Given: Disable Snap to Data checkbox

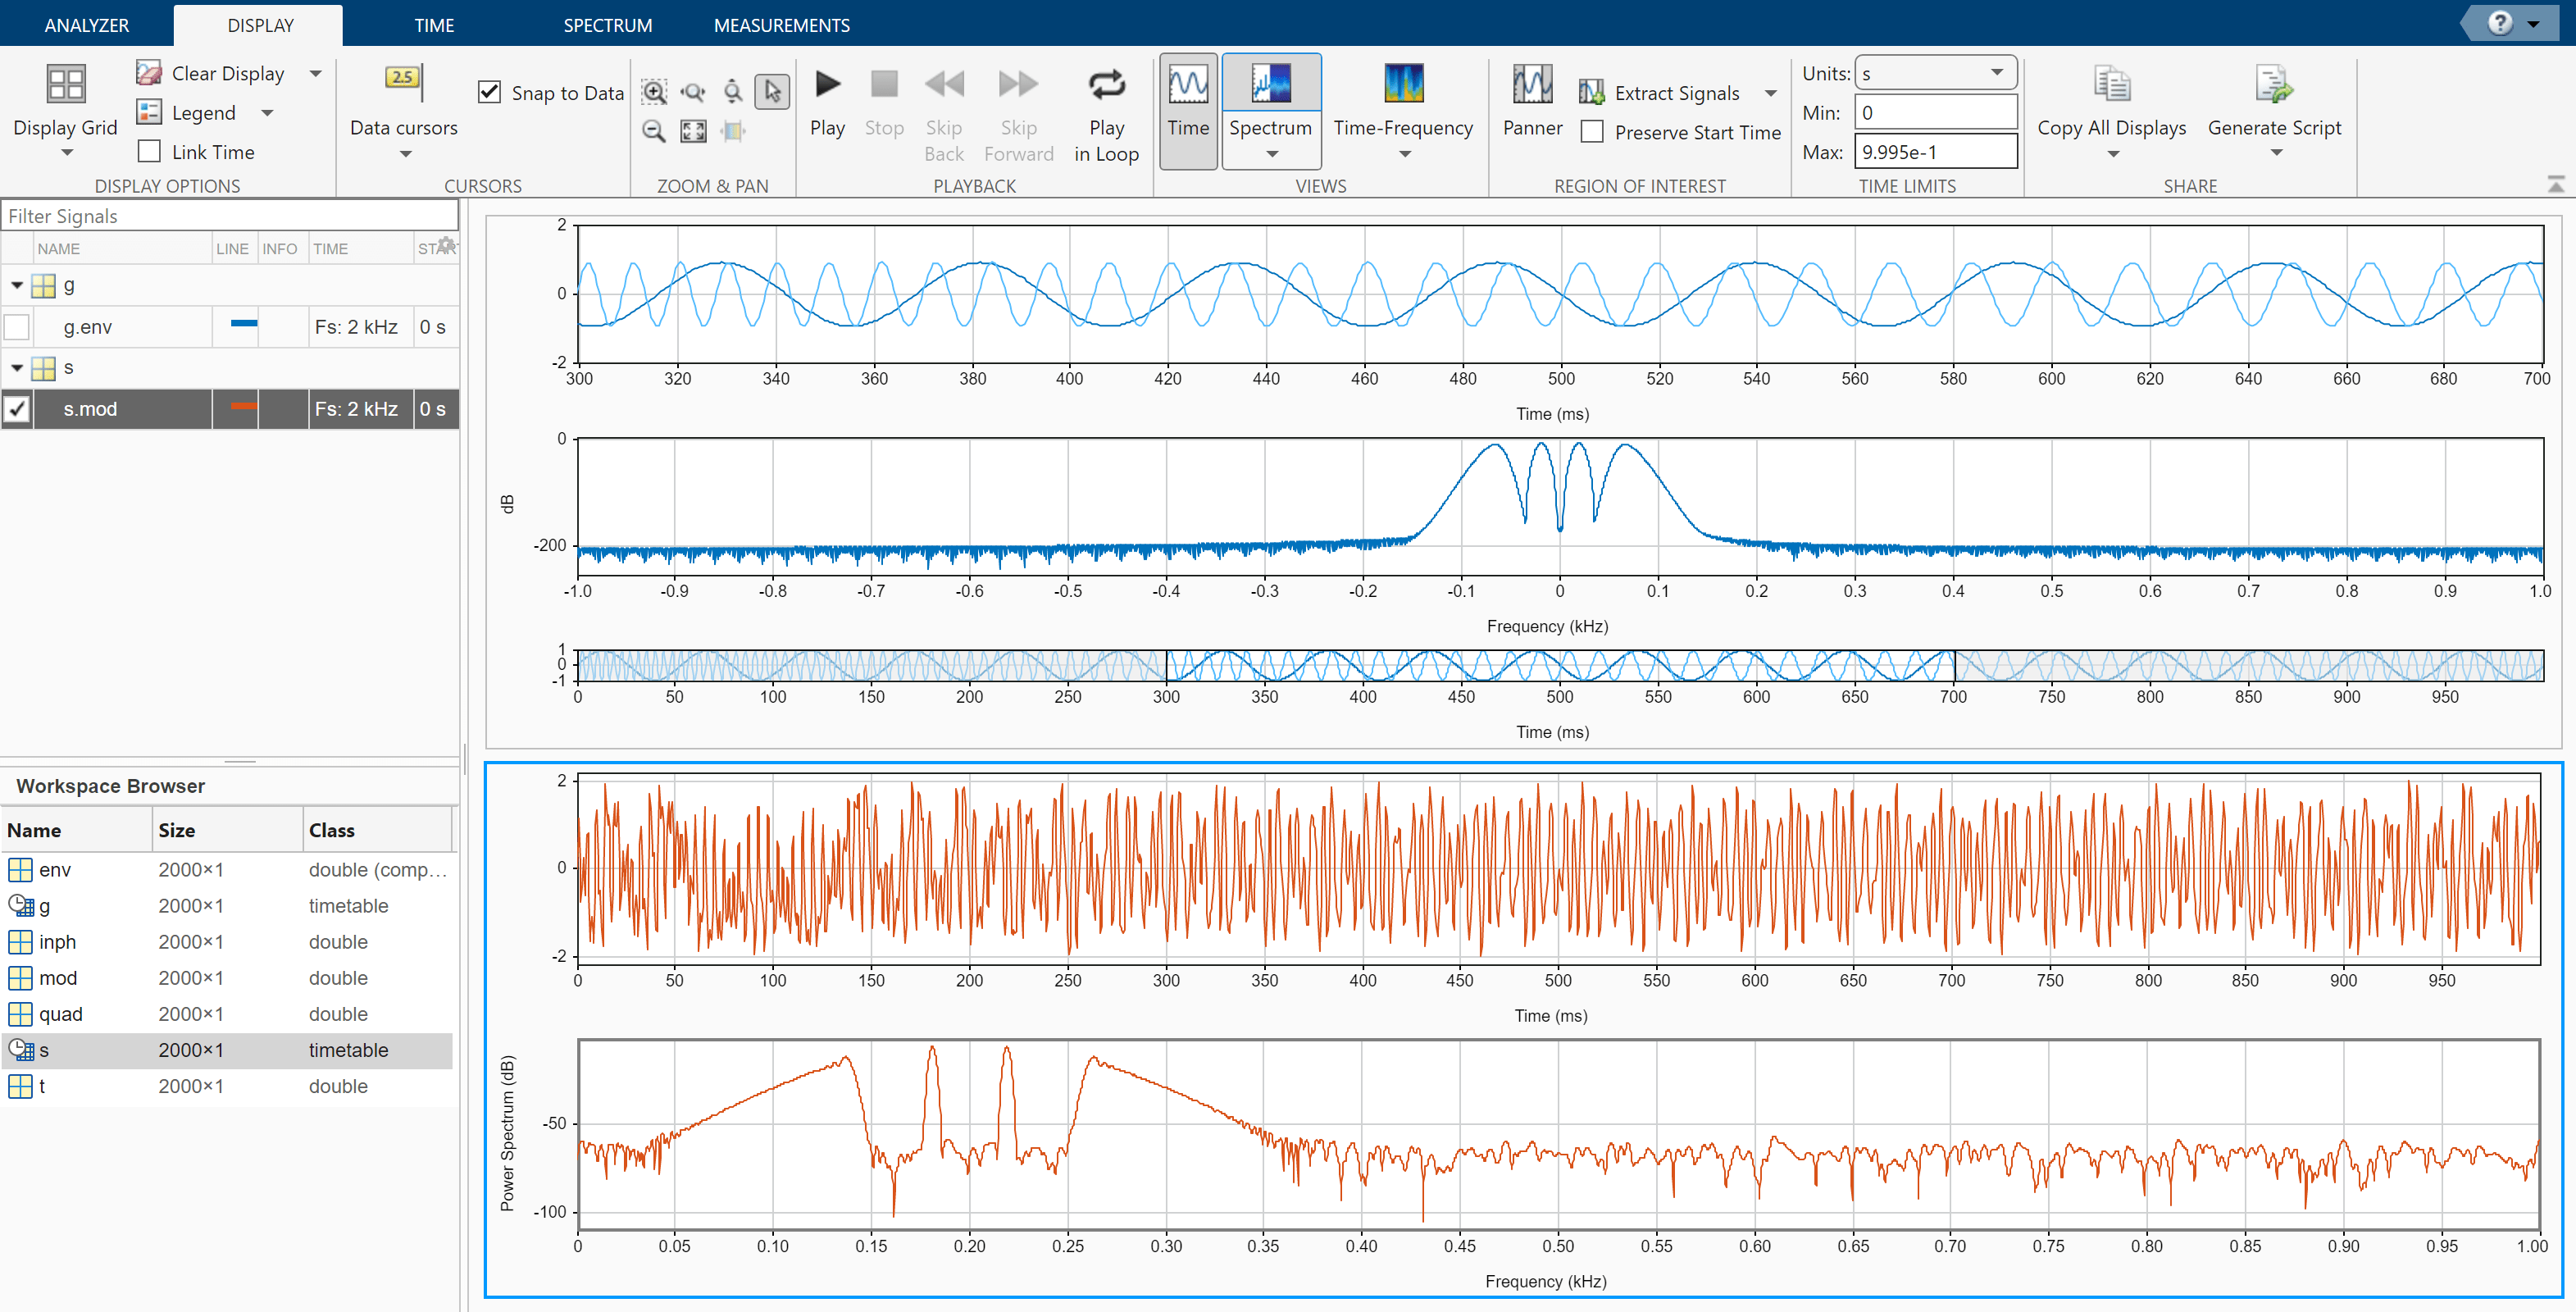Looking at the screenshot, I should click(x=489, y=93).
